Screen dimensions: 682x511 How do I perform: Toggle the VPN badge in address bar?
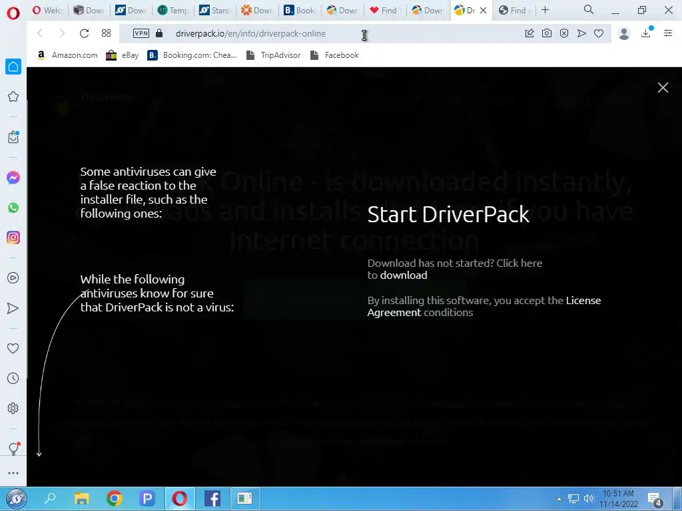141,33
